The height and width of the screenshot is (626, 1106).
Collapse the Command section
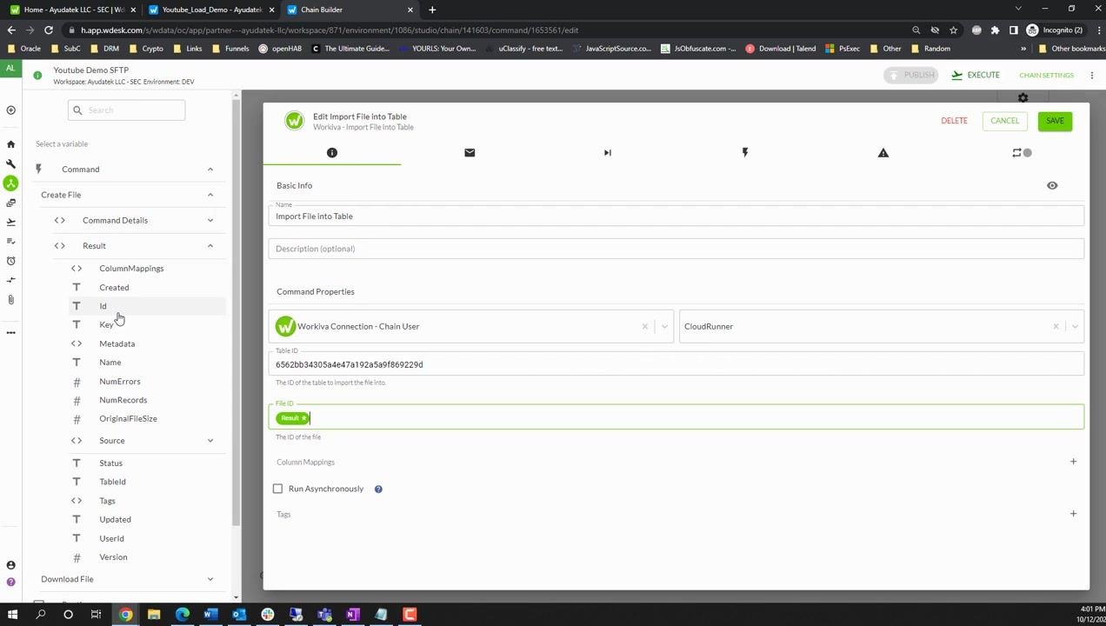[x=210, y=170]
